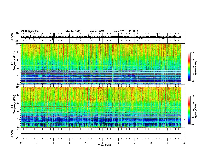Click the time axis tick label "10"

click(184, 143)
